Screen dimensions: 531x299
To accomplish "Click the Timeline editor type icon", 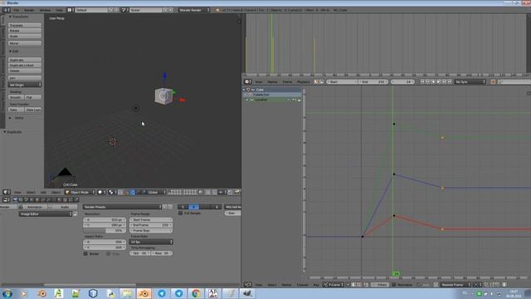I will (247, 81).
